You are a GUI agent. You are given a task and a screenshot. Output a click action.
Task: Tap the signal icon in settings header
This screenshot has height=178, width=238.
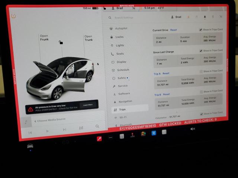click(x=221, y=16)
